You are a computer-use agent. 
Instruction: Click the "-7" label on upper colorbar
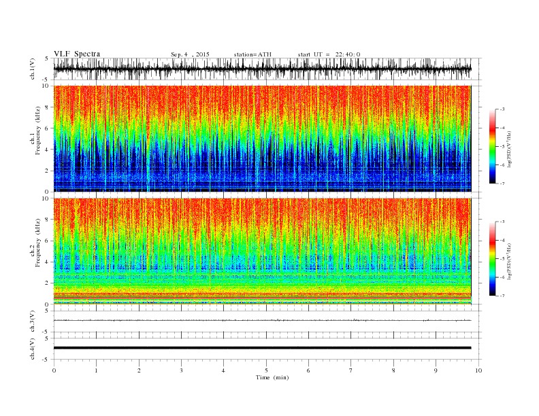pyautogui.click(x=502, y=184)
